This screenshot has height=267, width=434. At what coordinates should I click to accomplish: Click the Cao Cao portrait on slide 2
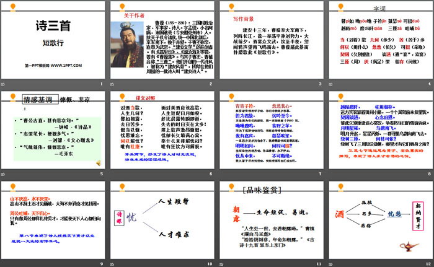pos(130,41)
